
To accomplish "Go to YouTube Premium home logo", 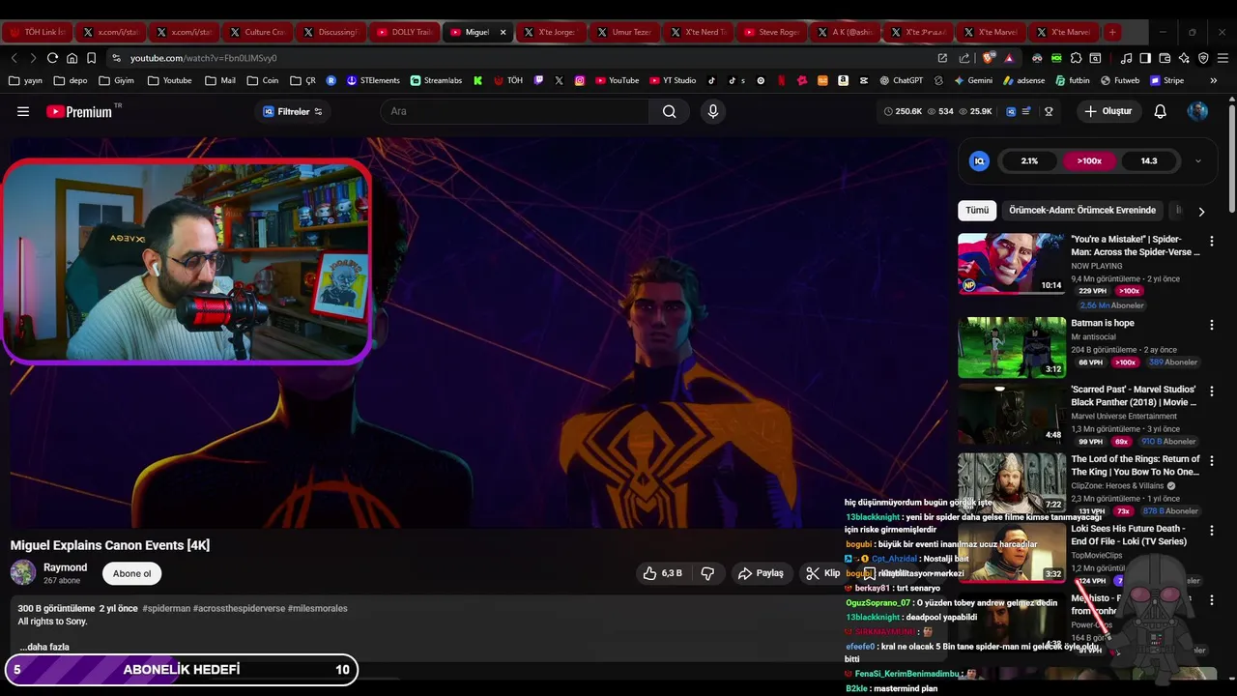I will pyautogui.click(x=79, y=111).
